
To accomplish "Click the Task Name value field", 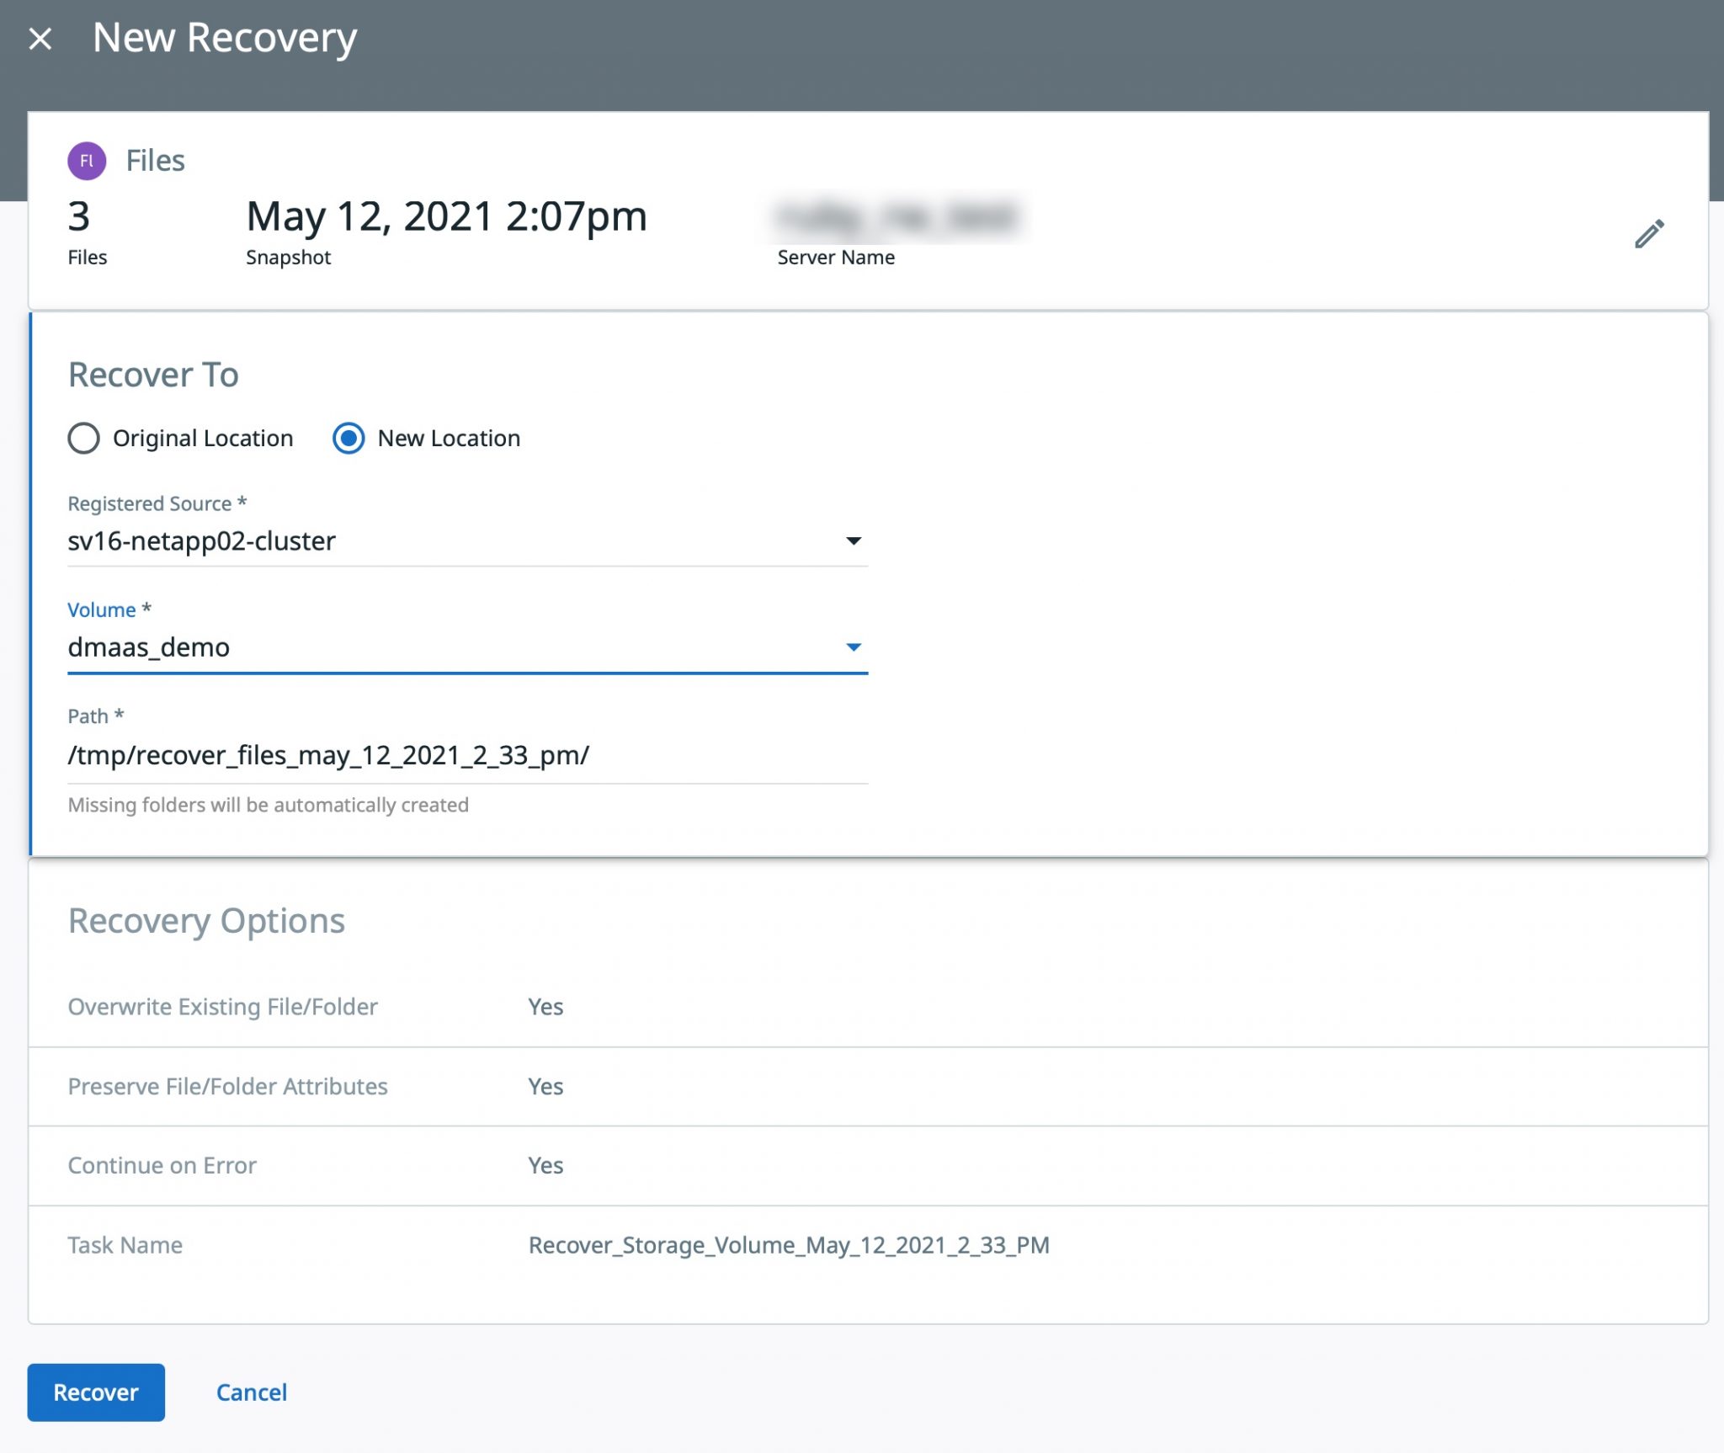I will coord(787,1243).
